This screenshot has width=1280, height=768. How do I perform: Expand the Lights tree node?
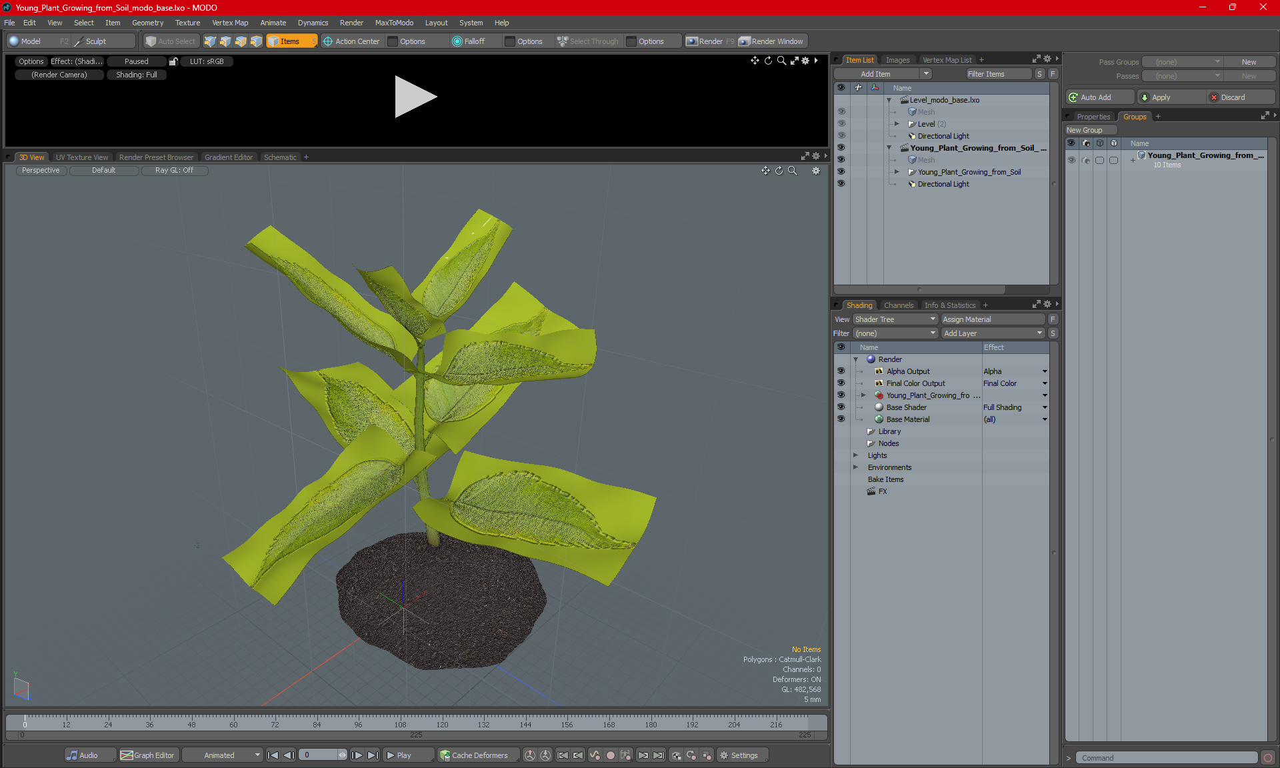click(x=855, y=455)
